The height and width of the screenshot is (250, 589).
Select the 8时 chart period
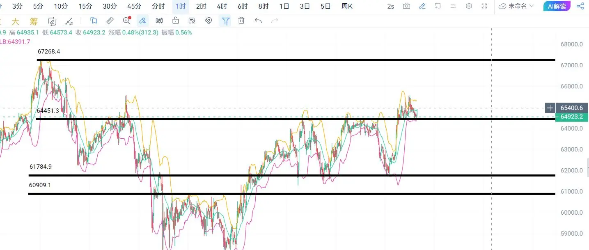[x=264, y=6]
